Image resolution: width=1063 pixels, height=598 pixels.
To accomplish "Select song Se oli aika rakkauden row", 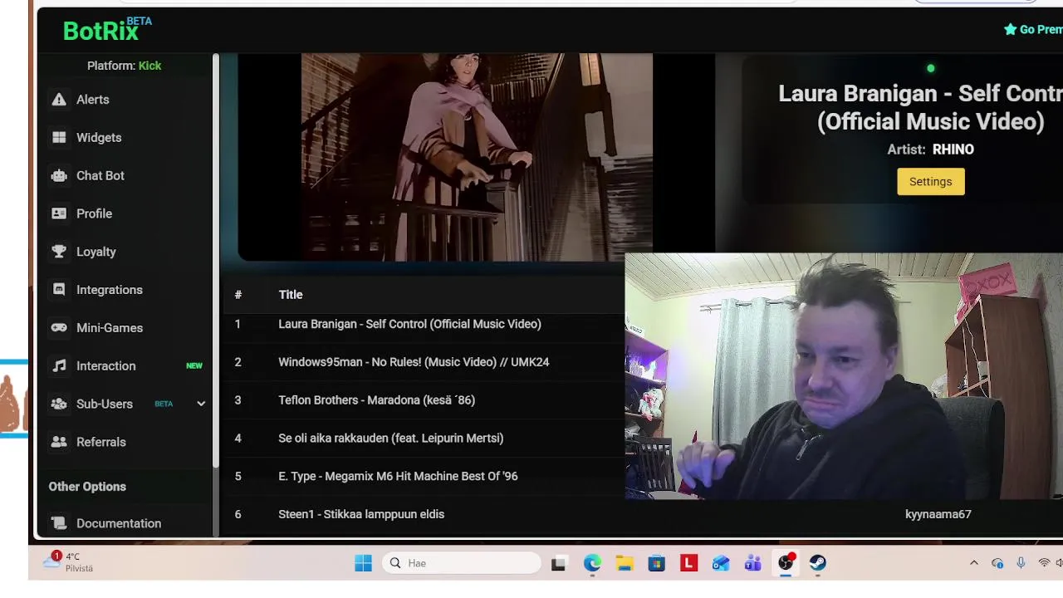I will click(x=424, y=439).
